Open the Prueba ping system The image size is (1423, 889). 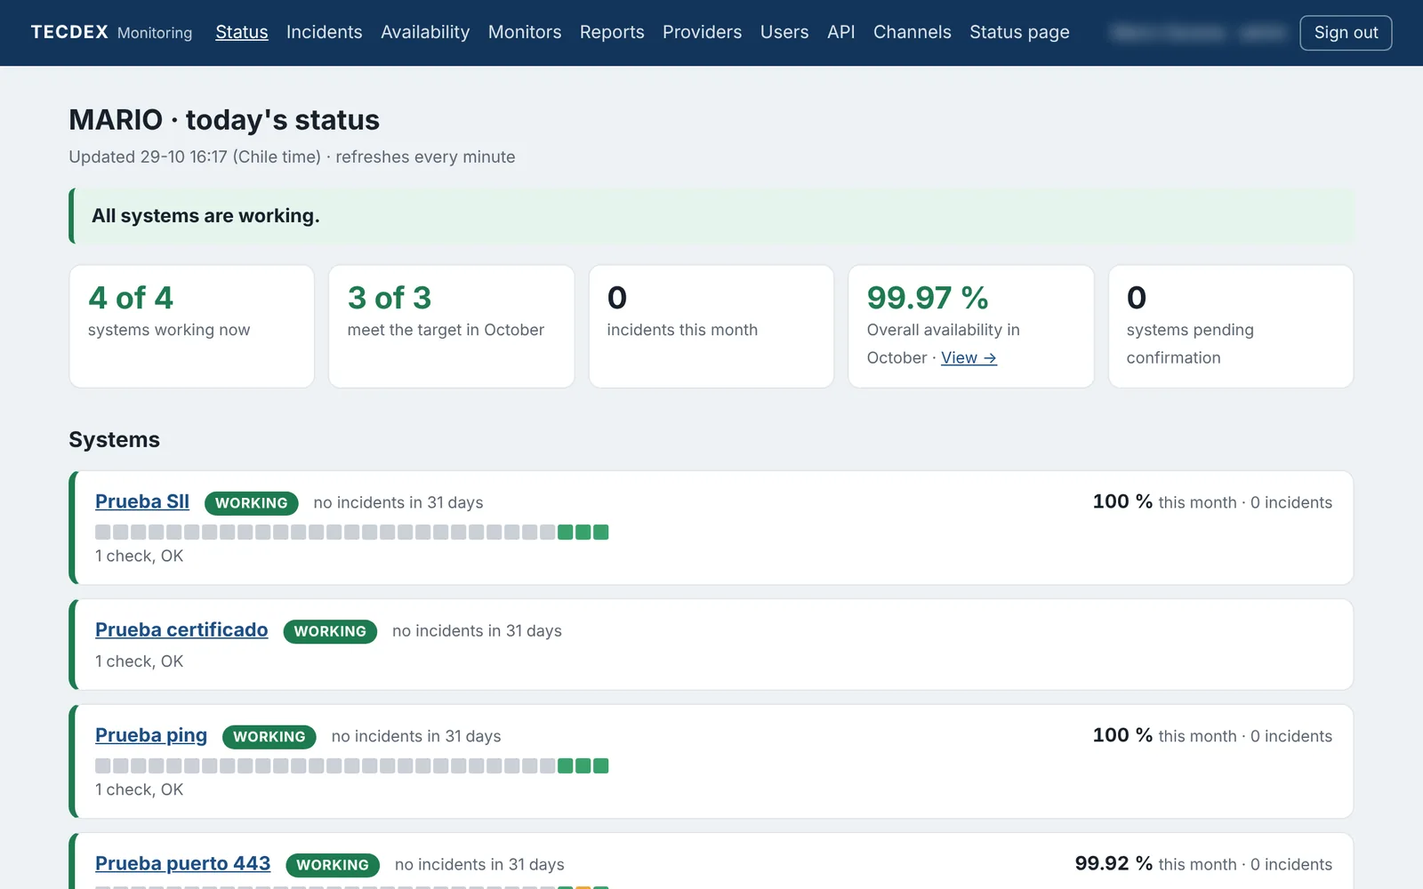tap(151, 735)
